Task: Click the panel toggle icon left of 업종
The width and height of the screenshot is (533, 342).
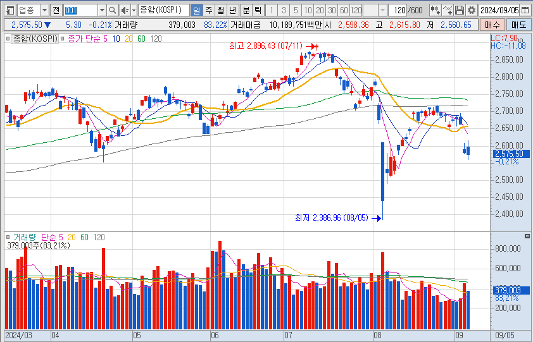Action: pos(10,11)
